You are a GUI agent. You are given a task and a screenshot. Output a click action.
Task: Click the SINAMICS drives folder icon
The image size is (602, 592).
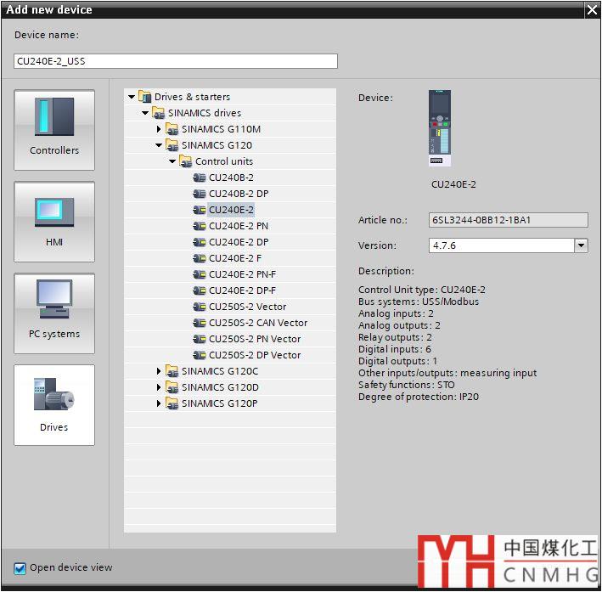(159, 113)
